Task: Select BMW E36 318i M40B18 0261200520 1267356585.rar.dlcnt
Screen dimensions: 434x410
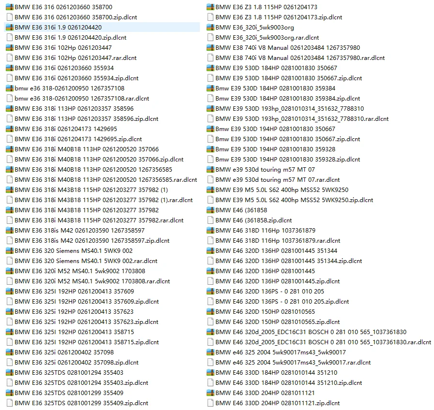Action: [x=102, y=179]
